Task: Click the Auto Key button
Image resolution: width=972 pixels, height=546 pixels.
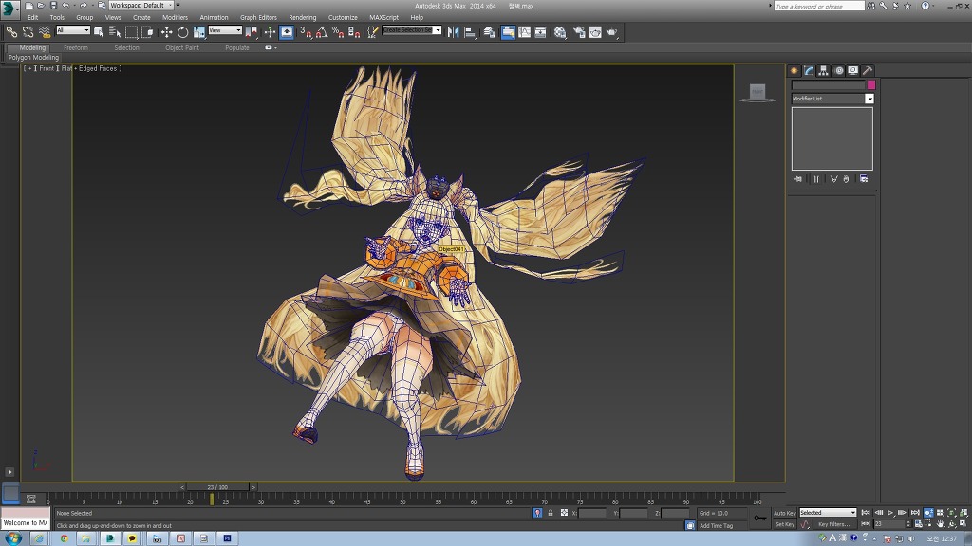Action: point(784,513)
